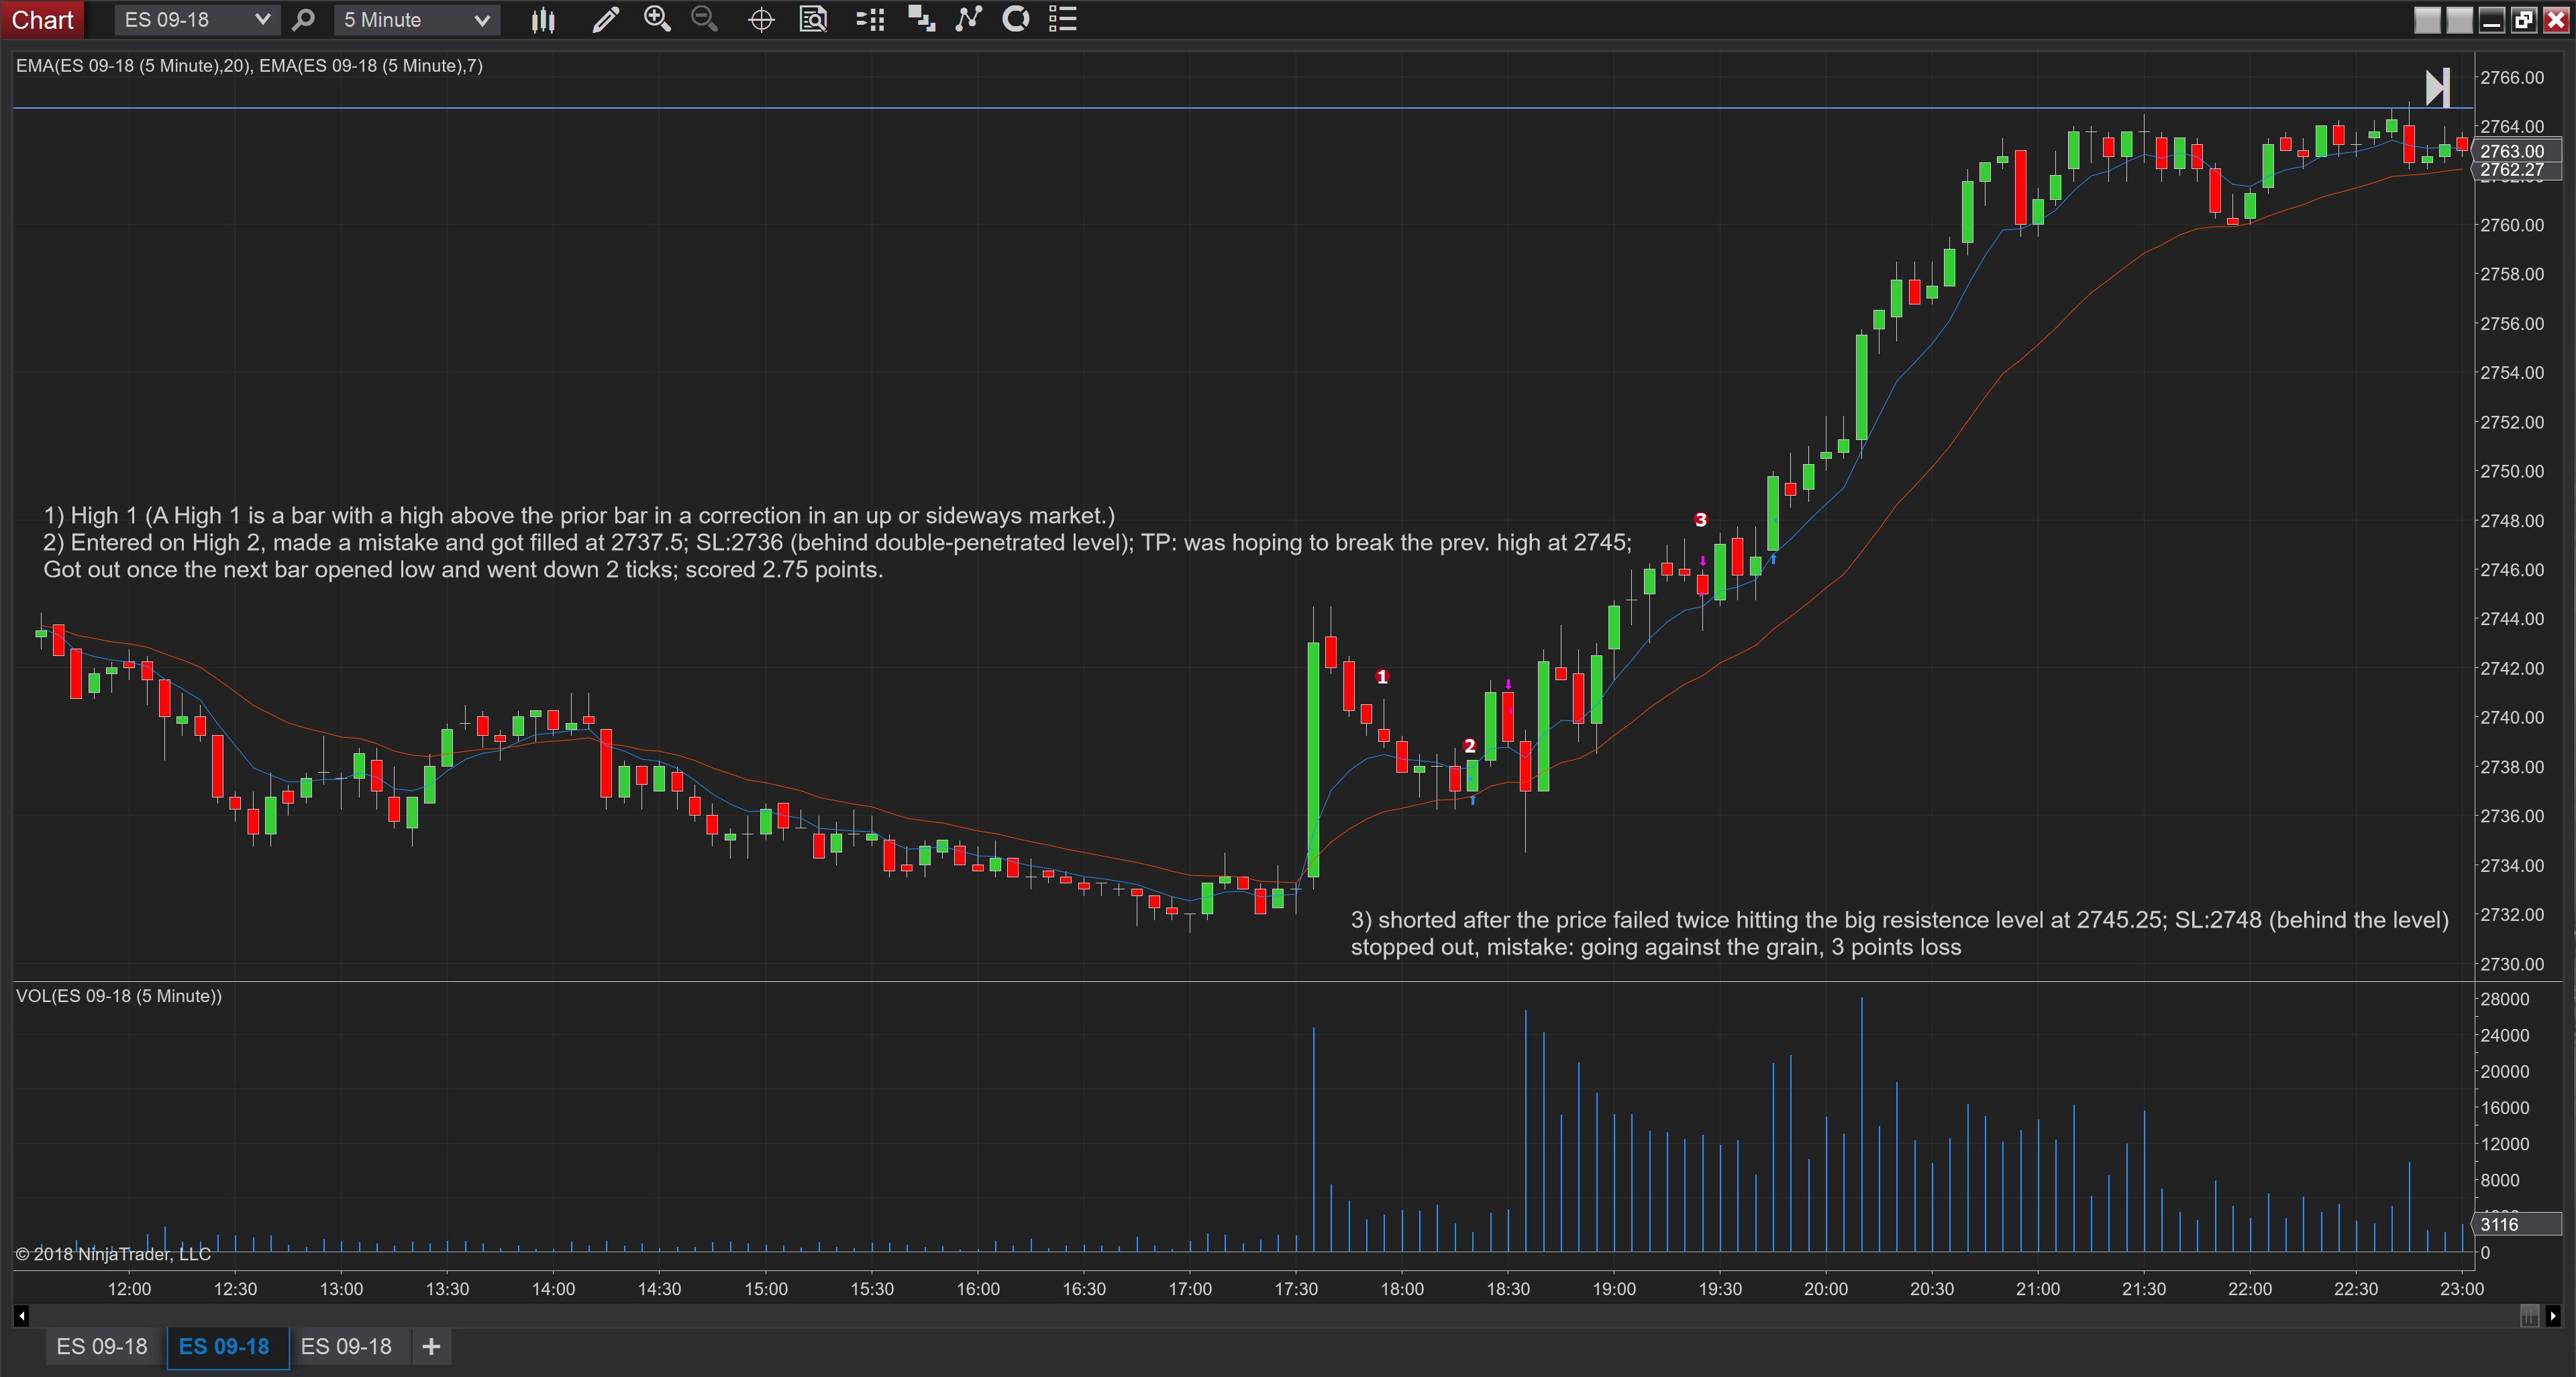Click the 2766.00 price axis label

pyautogui.click(x=2512, y=78)
